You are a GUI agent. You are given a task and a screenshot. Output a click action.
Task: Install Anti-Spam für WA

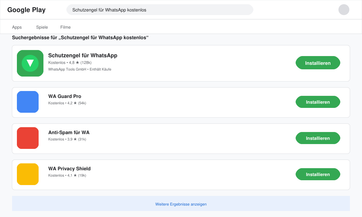(318, 138)
